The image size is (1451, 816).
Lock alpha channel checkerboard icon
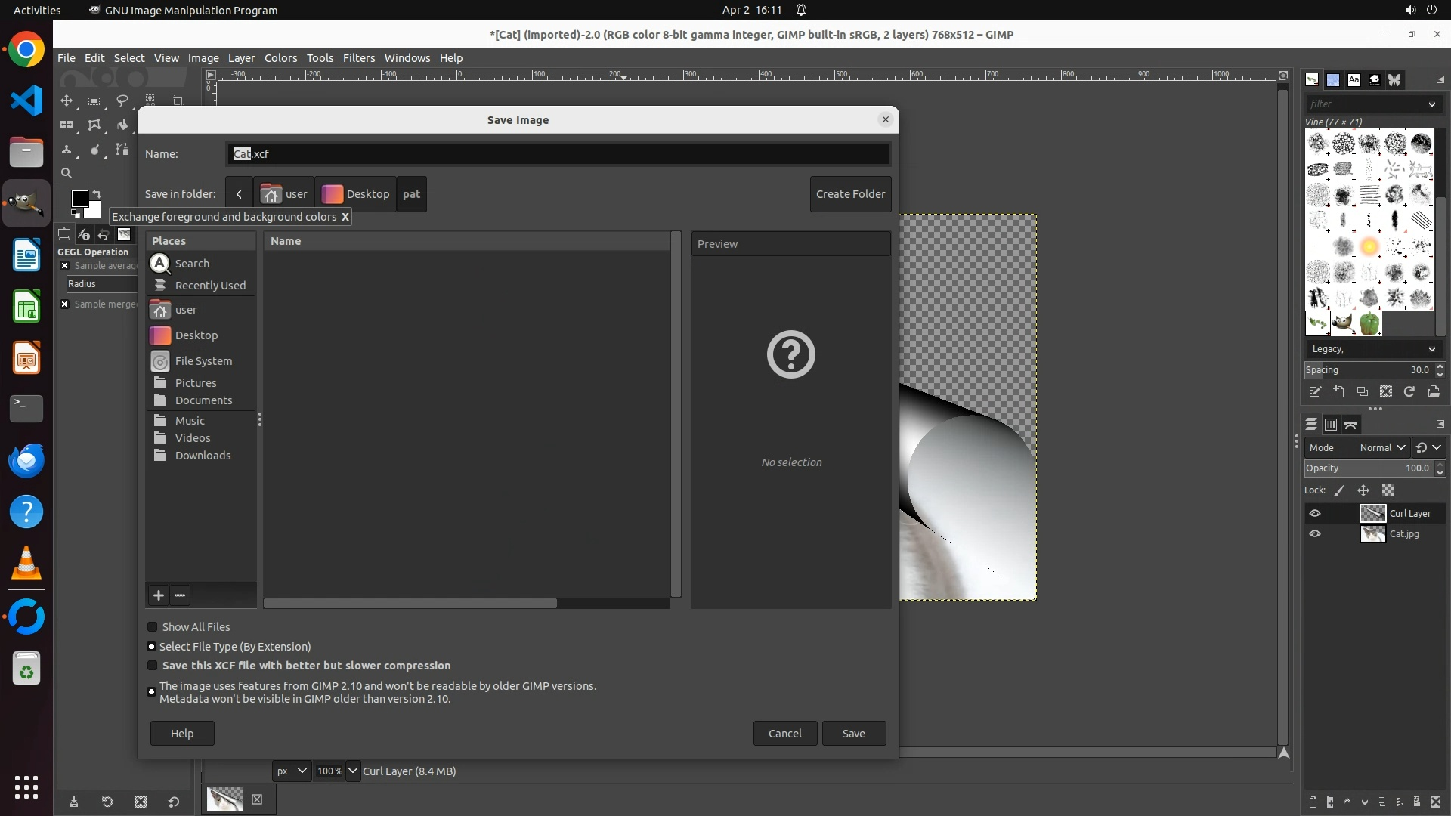(1388, 490)
